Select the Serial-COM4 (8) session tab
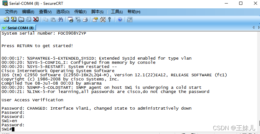Viewport: 260px width, 134px height. tap(18, 28)
